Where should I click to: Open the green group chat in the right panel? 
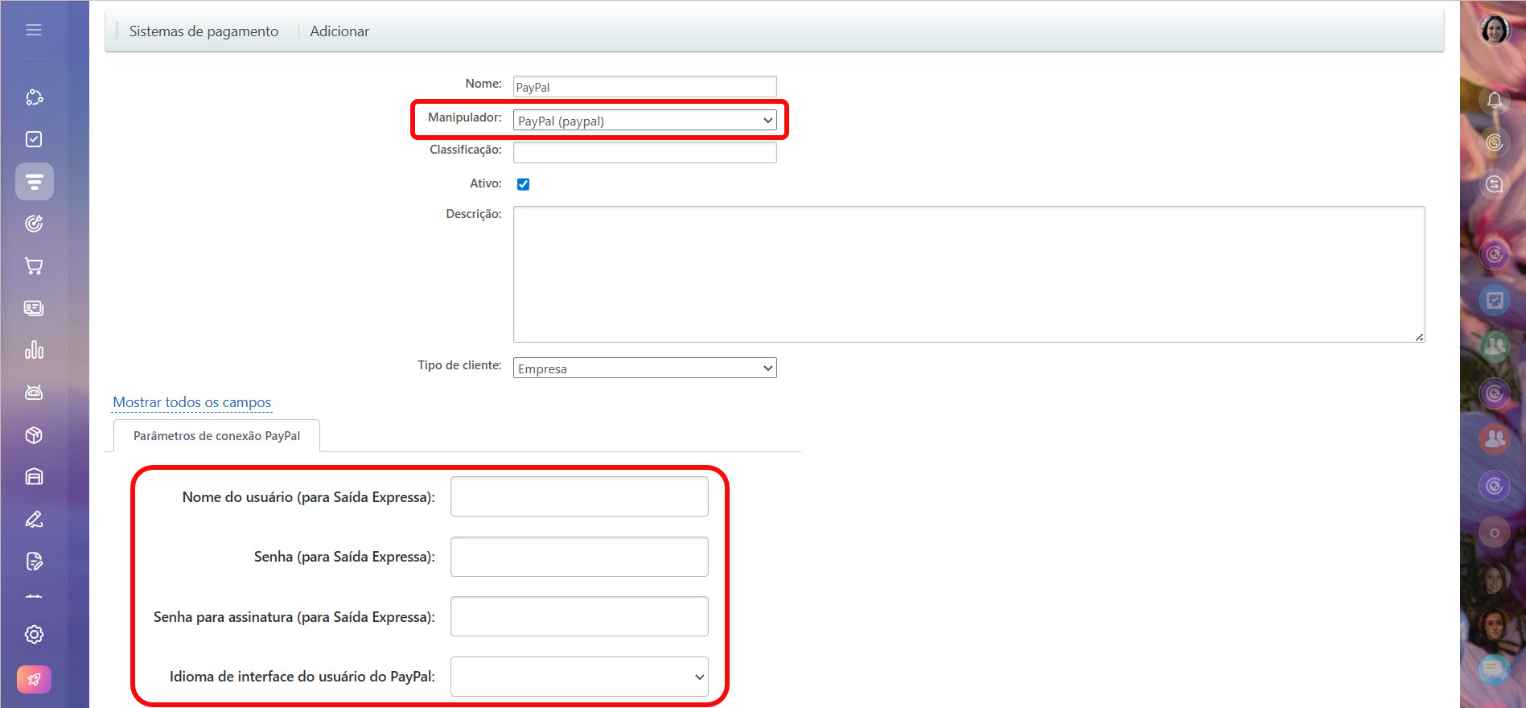1495,346
